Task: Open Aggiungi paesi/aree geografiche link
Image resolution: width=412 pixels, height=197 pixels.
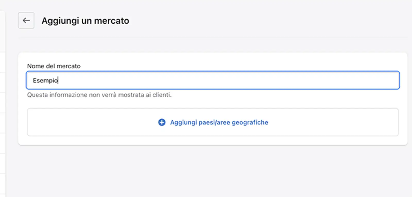Action: click(x=219, y=122)
